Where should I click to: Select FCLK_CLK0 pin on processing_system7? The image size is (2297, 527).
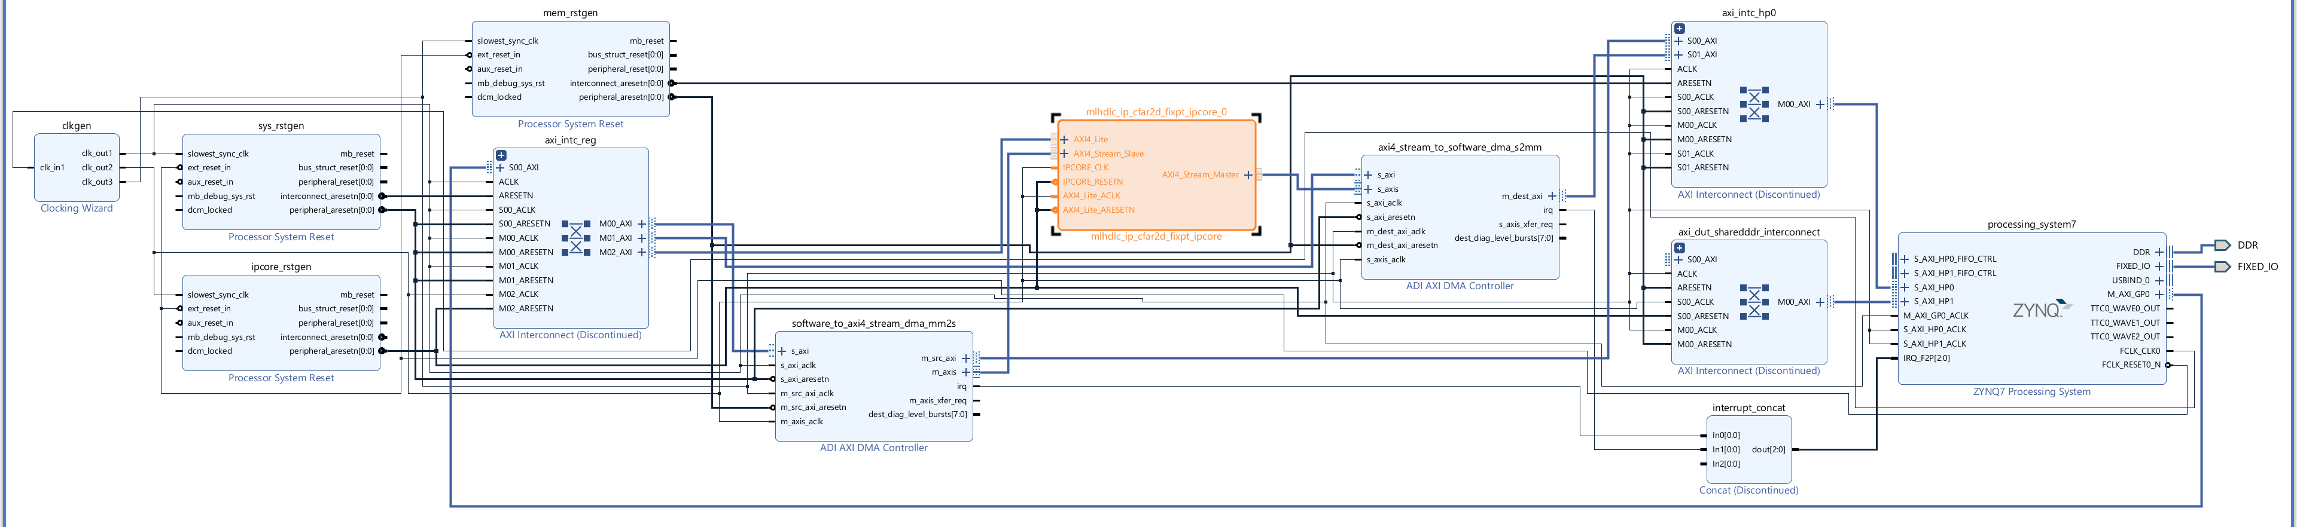(2140, 351)
